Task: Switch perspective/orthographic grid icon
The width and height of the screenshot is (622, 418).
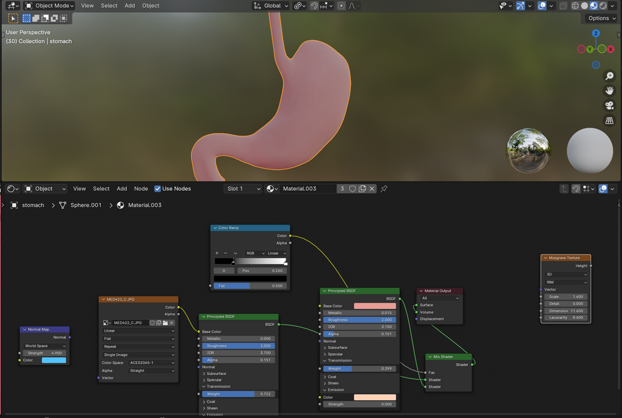Action: coord(609,120)
